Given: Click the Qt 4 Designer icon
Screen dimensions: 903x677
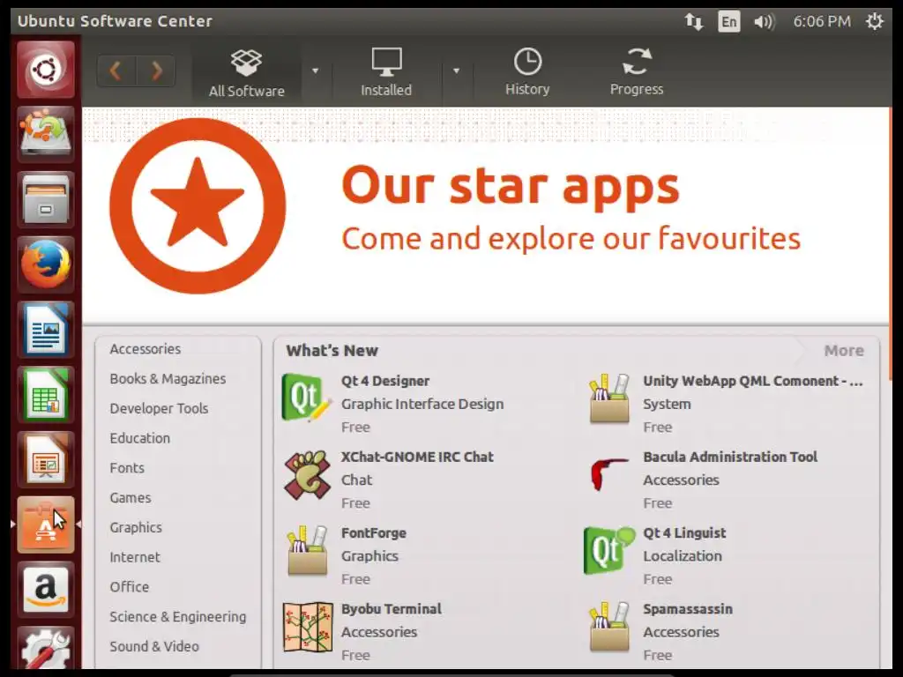Looking at the screenshot, I should (x=307, y=398).
